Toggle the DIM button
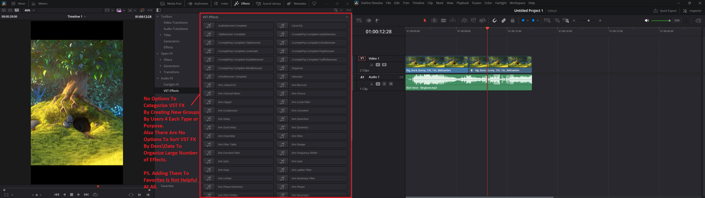Screen dimensions: 705x198 pyautogui.click(x=677, y=20)
